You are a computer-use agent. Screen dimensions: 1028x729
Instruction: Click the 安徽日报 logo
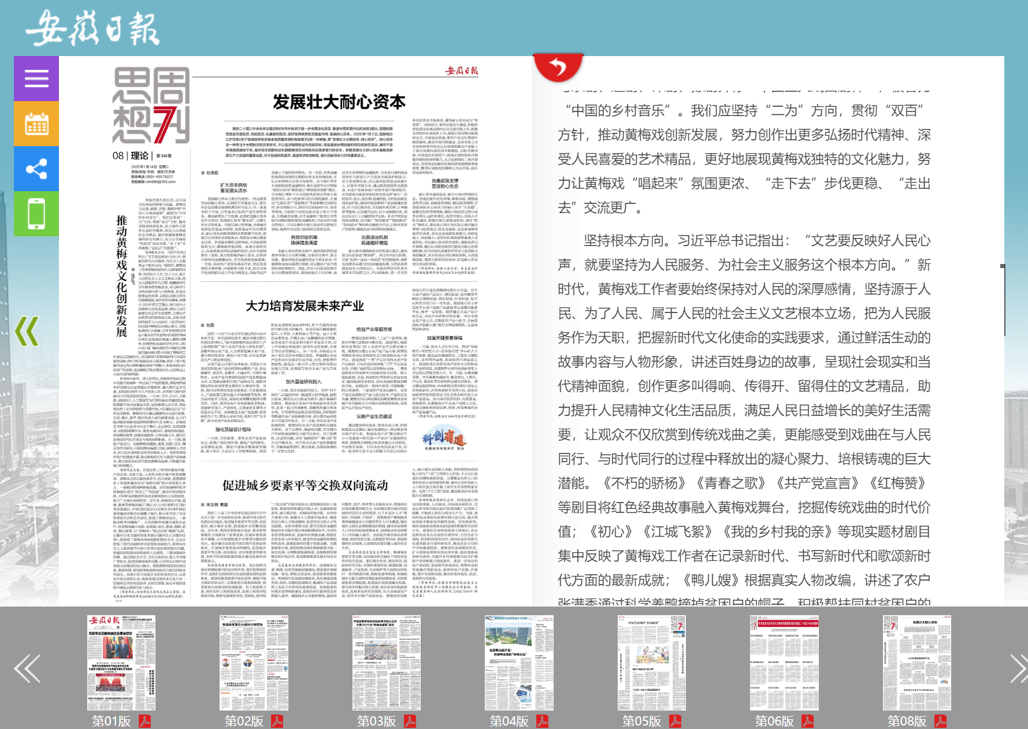[92, 28]
